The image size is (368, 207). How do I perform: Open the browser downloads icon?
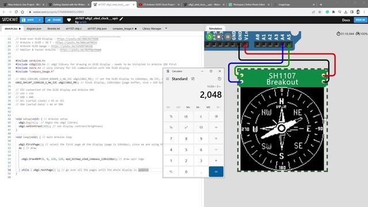pos(346,11)
